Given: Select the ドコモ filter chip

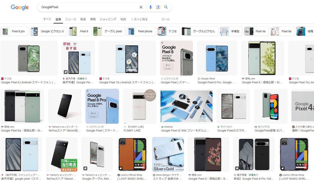Looking at the screenshot, I should click(x=169, y=31).
